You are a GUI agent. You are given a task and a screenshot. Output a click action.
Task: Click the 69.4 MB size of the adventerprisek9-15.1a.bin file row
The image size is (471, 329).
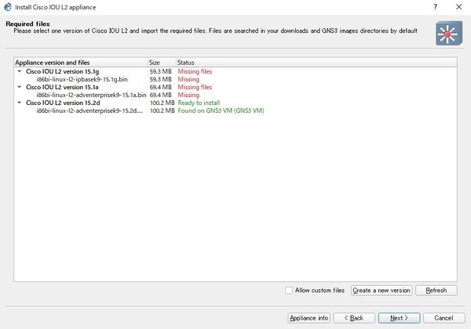161,95
